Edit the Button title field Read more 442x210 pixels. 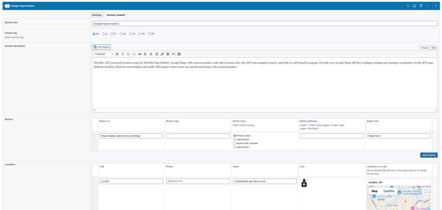coord(399,136)
